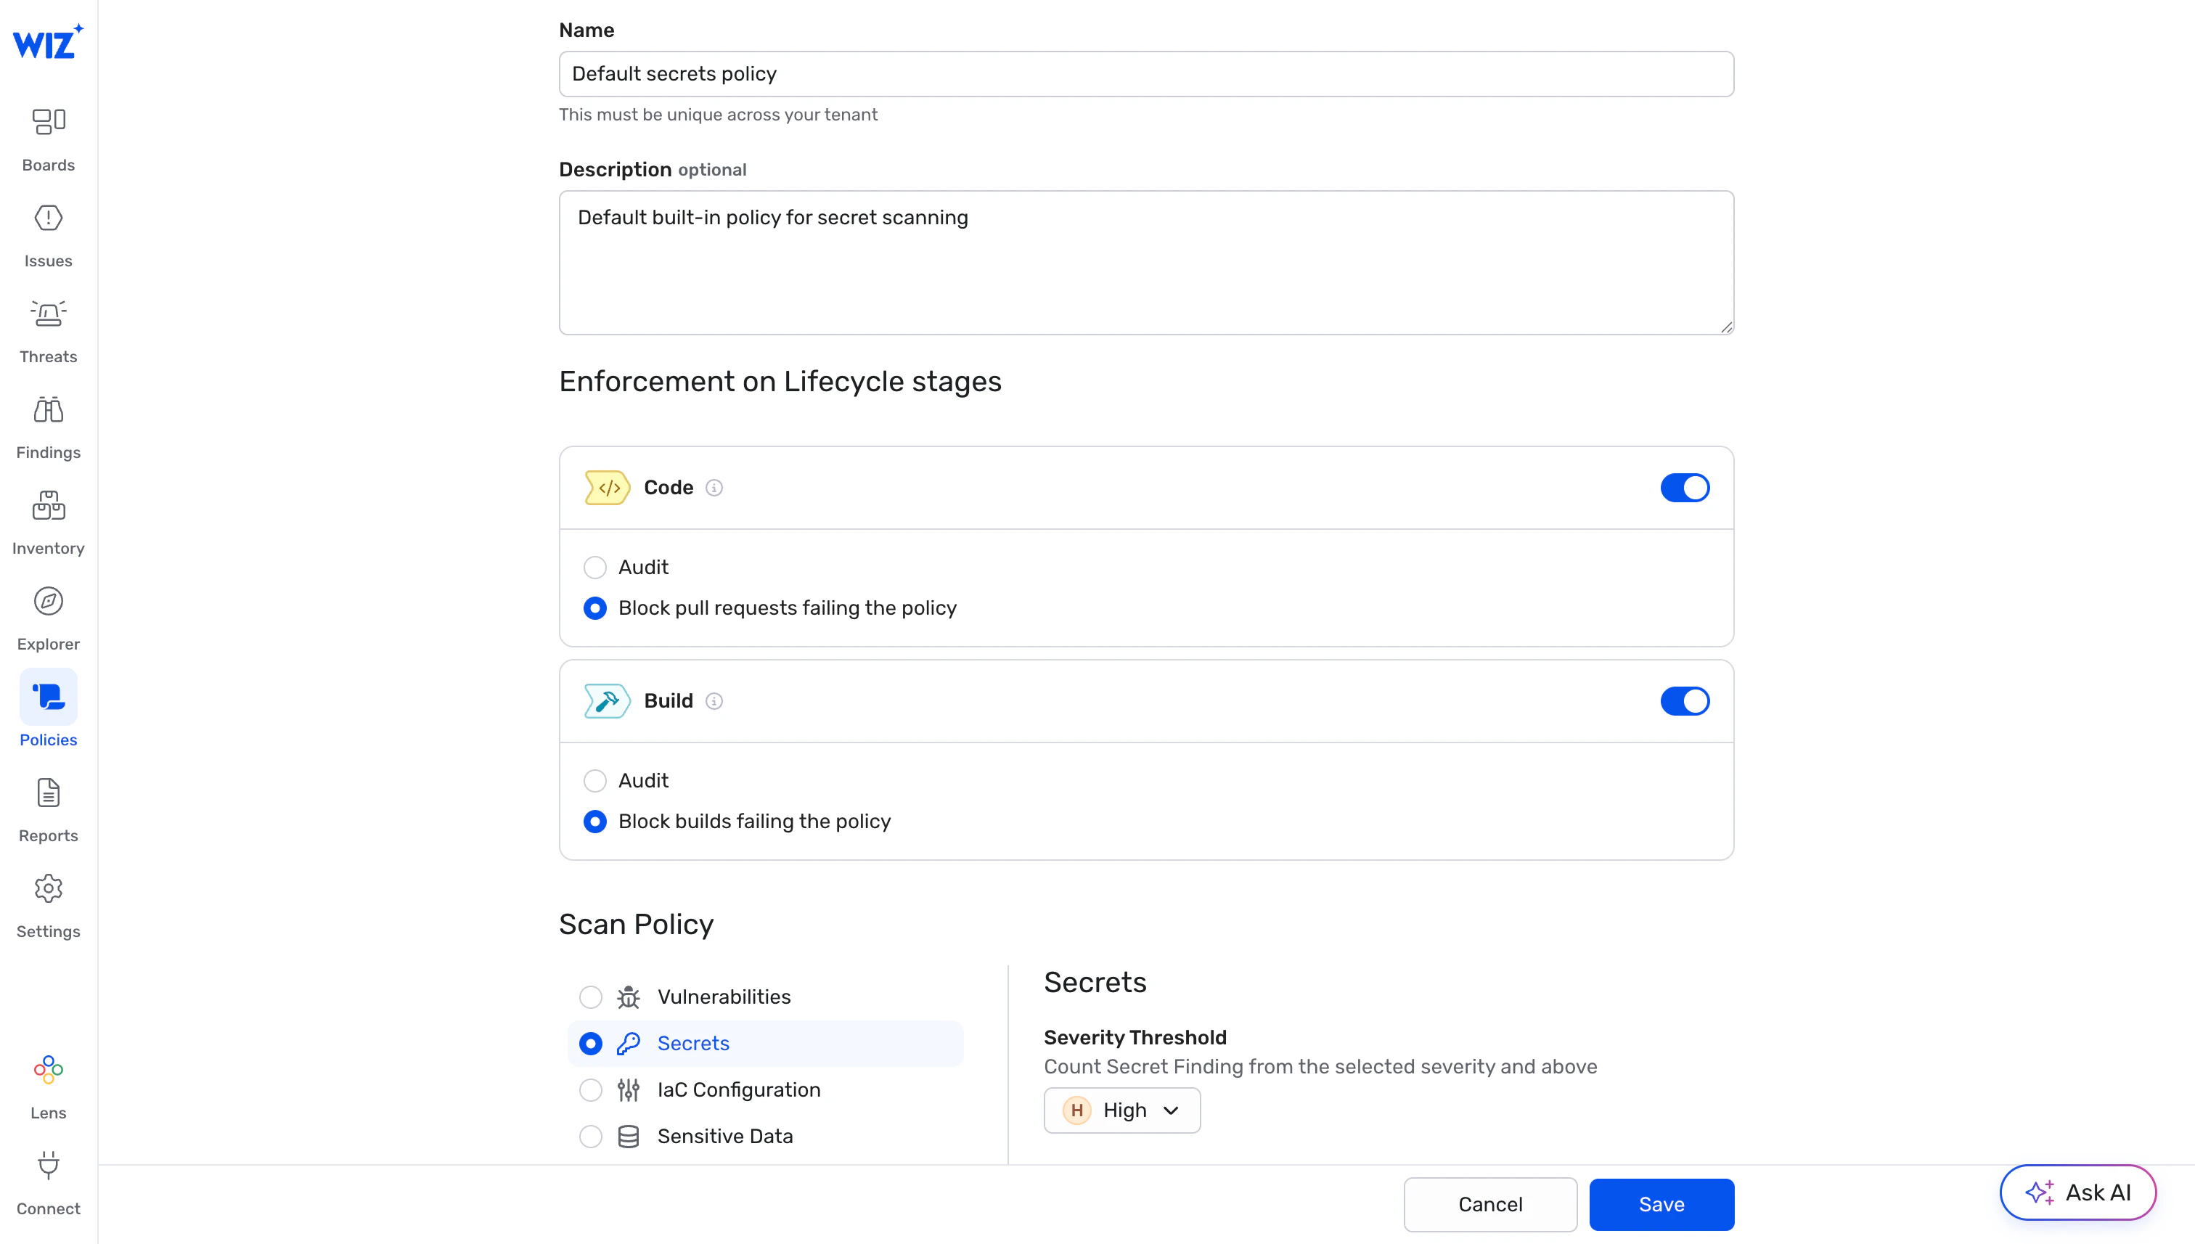Click the Sensitive Data database icon

click(x=629, y=1137)
